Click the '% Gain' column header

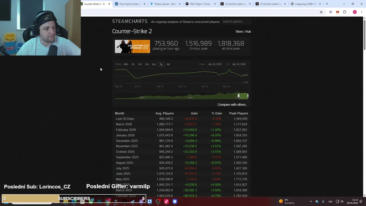217,114
